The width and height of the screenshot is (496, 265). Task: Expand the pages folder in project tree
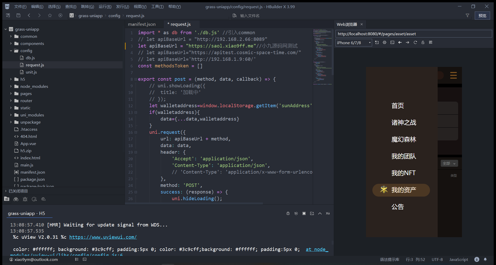[x=11, y=94]
